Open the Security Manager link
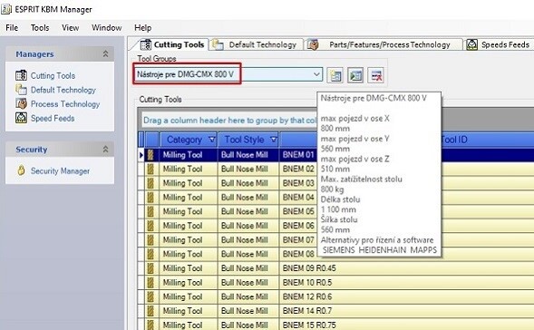 60,170
